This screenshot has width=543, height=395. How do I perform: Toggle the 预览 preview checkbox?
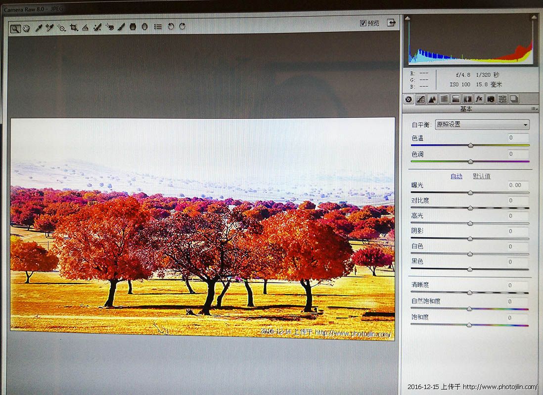pos(363,23)
